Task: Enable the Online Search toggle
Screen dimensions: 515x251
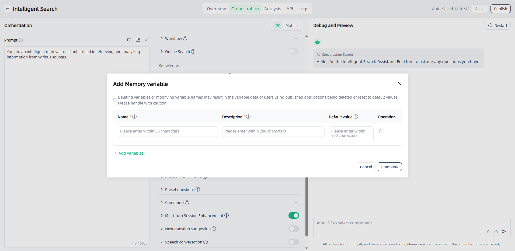Action: (x=294, y=51)
